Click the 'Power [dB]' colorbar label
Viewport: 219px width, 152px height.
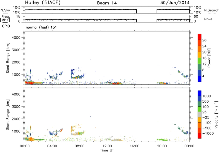coord(209,58)
